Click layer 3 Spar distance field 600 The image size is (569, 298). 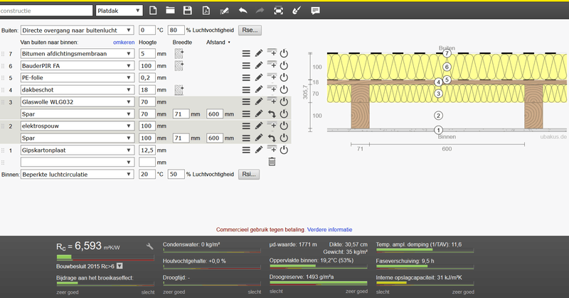tap(215, 114)
